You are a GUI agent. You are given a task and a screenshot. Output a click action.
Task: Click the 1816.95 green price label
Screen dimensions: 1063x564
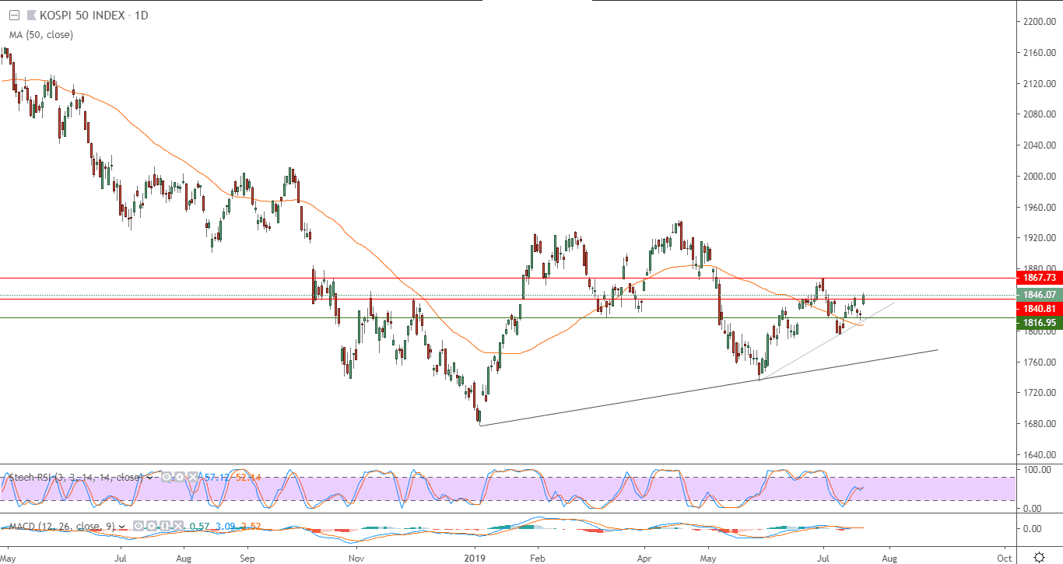tap(1040, 323)
